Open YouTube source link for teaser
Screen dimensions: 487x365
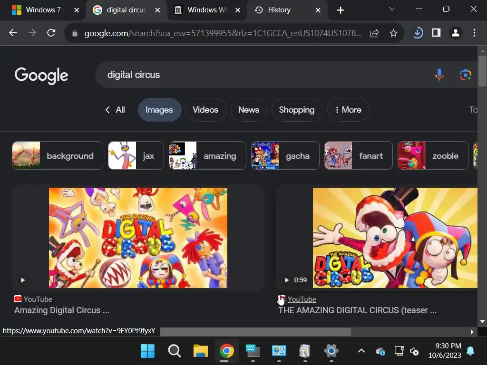coord(302,299)
